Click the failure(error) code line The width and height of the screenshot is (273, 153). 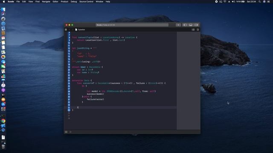tap(96, 99)
